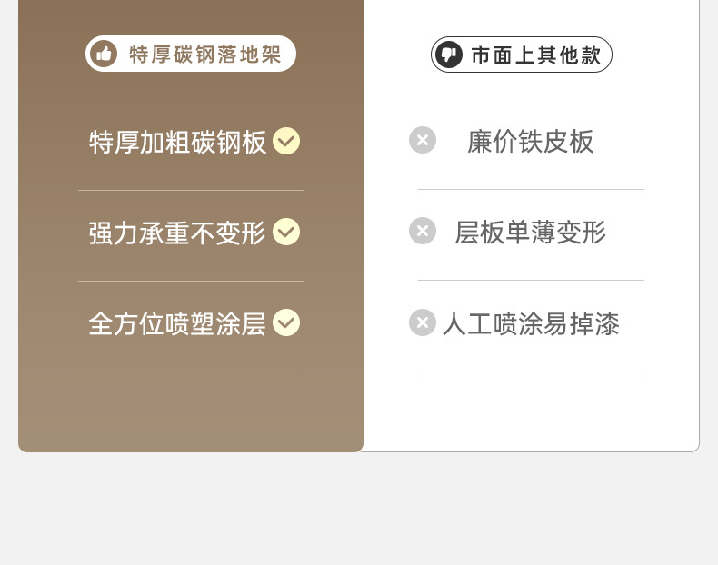Select the 特厚碳钢落地架 header label text

(205, 55)
